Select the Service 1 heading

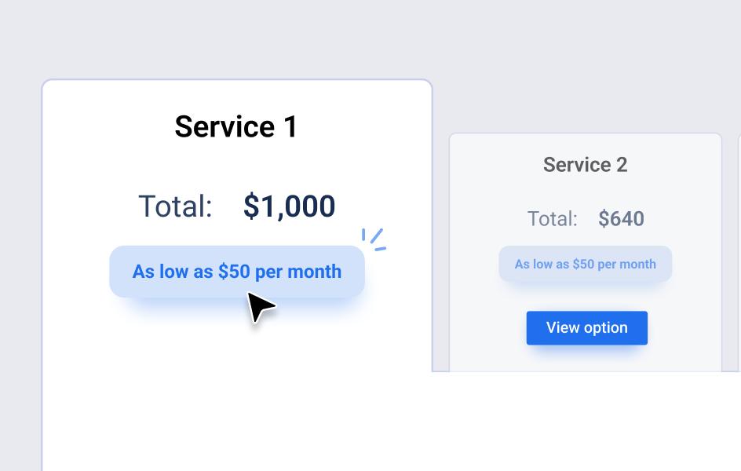pos(236,126)
